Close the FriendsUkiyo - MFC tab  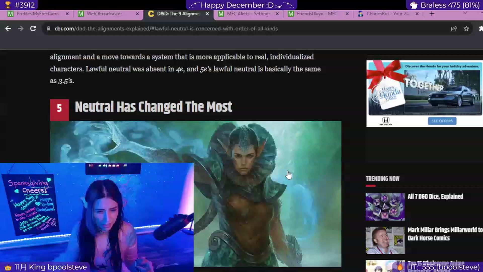pyautogui.click(x=347, y=14)
